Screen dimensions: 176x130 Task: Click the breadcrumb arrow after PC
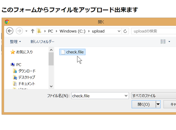click(x=57, y=31)
